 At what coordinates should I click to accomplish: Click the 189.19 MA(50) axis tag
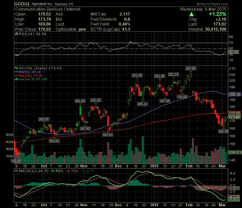point(234,95)
